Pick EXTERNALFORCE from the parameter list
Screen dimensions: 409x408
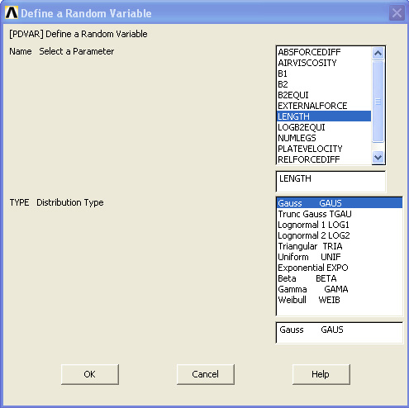(x=324, y=106)
